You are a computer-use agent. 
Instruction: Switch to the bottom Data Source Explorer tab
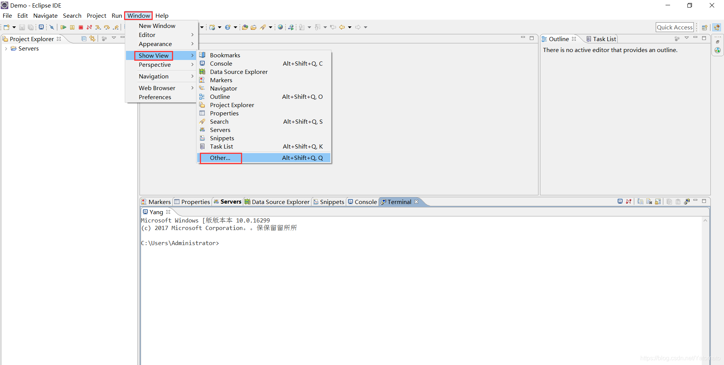point(277,202)
